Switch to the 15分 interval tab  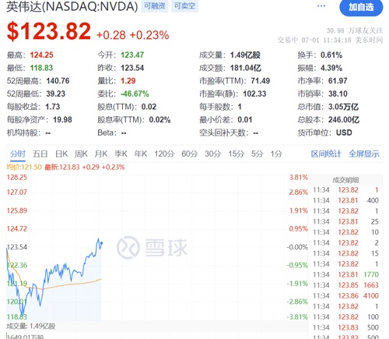236,154
